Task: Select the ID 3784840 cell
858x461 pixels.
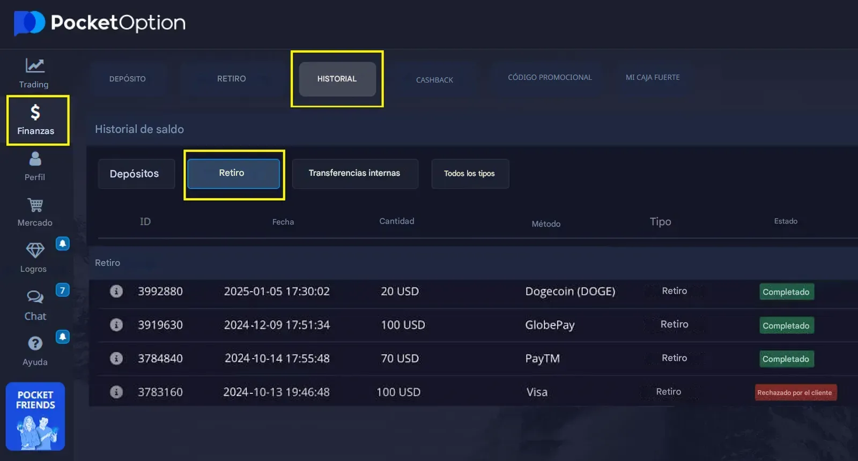Action: click(160, 358)
